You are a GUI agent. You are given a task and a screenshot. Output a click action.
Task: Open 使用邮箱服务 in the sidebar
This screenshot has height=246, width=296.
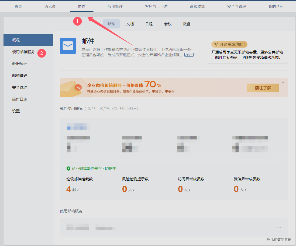[23, 52]
